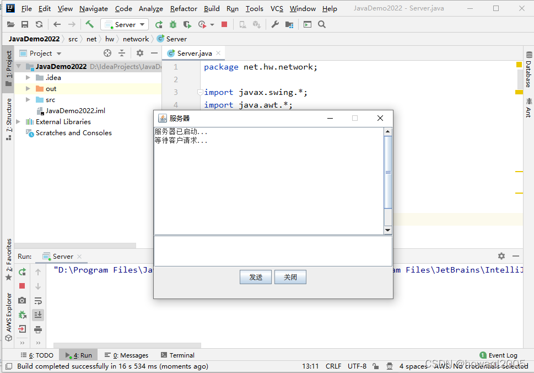Toggle read-only lock icon in status bar

[376, 366]
